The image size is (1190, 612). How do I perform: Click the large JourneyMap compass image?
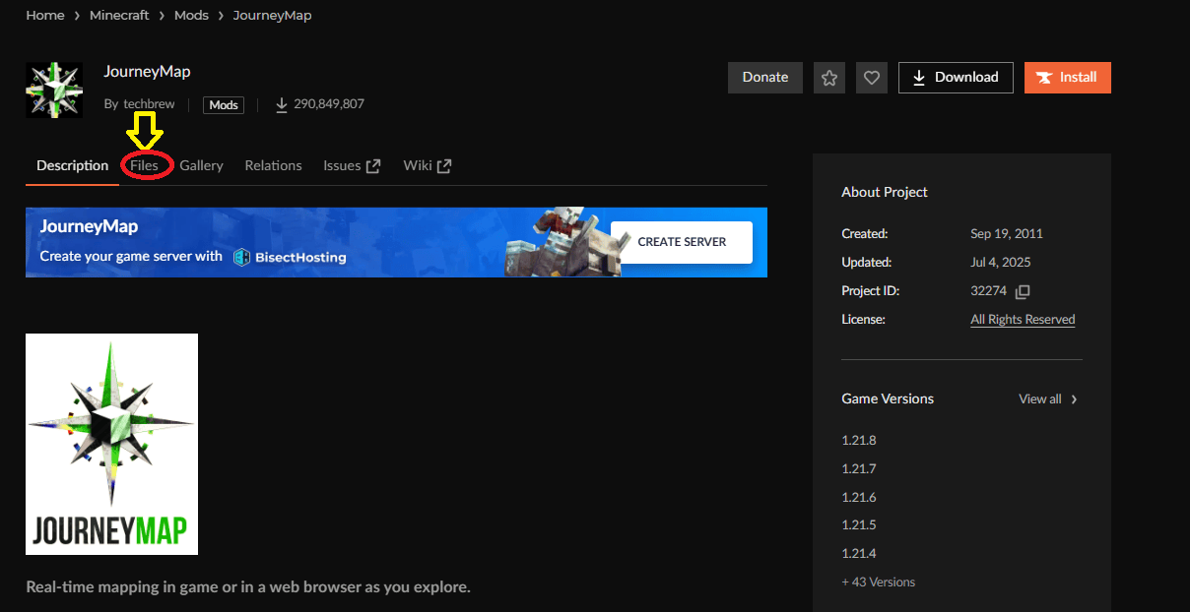(x=111, y=444)
